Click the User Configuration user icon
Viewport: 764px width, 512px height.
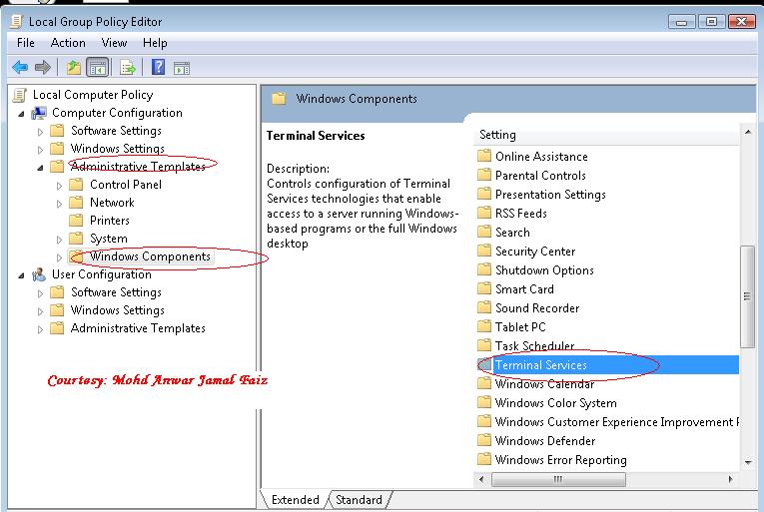coord(39,274)
